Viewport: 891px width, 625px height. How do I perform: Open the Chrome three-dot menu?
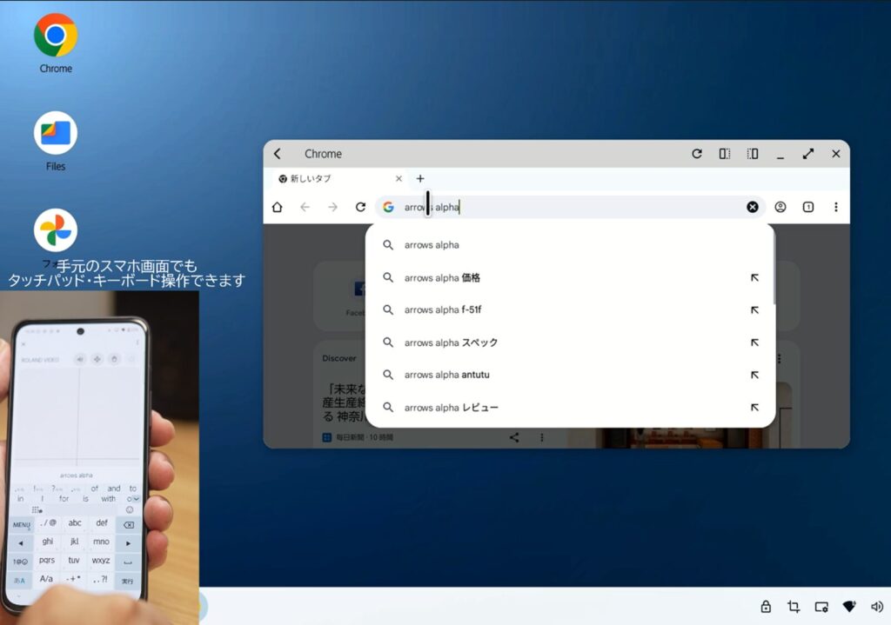(836, 207)
